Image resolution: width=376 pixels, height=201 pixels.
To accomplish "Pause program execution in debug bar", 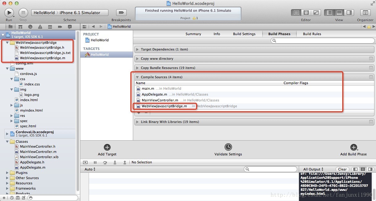I will (x=95, y=162).
